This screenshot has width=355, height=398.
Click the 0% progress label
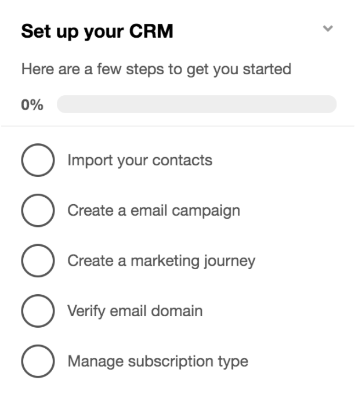tap(32, 105)
